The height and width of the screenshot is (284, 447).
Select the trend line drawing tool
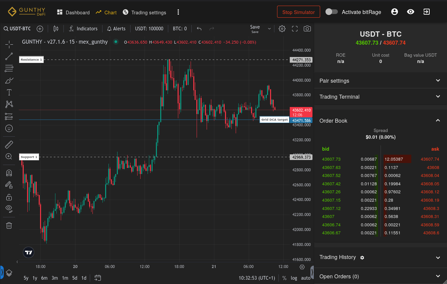click(9, 56)
